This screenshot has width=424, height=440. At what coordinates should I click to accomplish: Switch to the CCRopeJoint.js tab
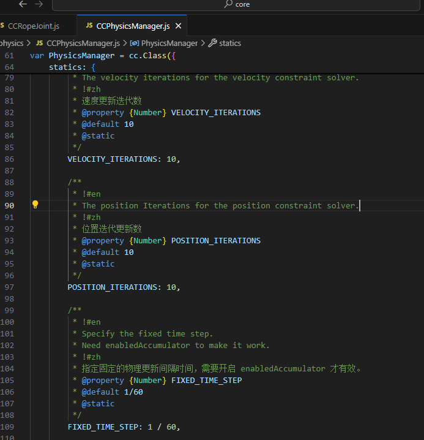(x=33, y=26)
